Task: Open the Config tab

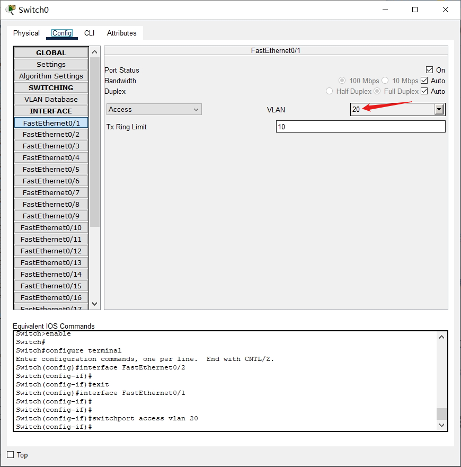Action: point(62,33)
